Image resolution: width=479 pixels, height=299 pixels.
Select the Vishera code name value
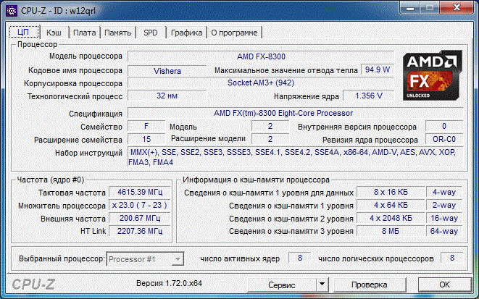tap(167, 71)
